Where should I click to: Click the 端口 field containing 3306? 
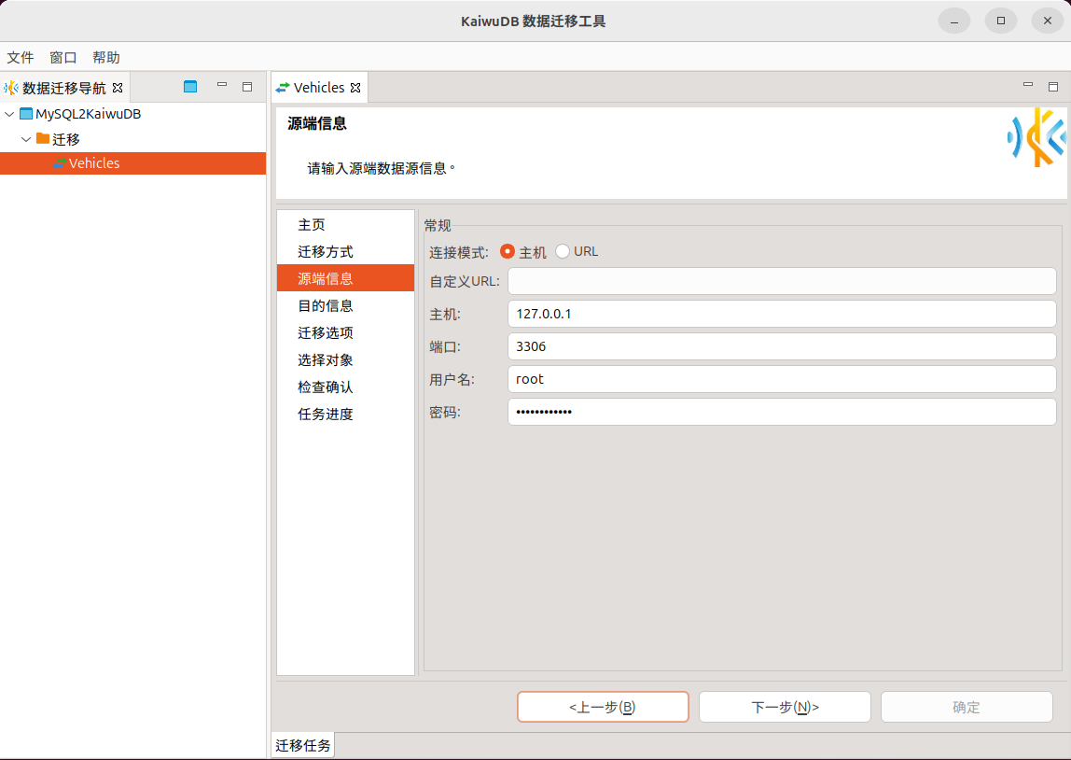tap(782, 346)
